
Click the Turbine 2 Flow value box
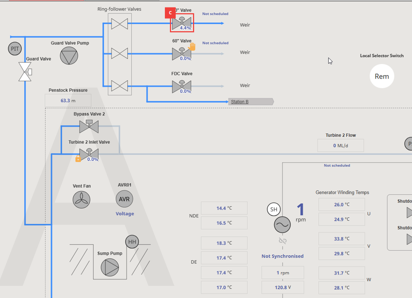[340, 145]
